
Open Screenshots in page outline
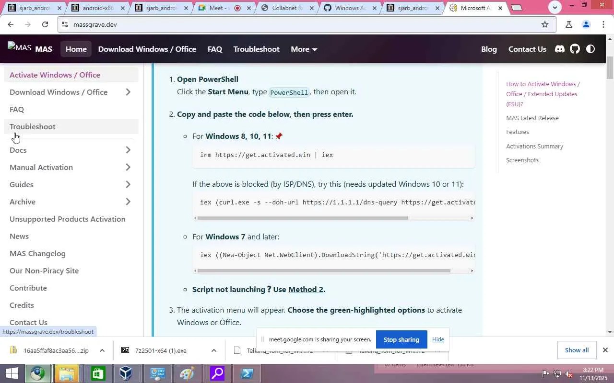point(522,160)
